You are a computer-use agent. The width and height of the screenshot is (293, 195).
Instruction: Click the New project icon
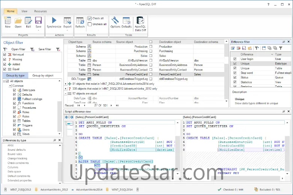tap(8, 22)
